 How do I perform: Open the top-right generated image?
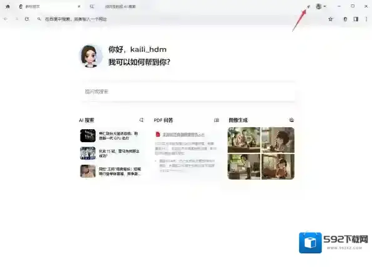[x=278, y=140]
